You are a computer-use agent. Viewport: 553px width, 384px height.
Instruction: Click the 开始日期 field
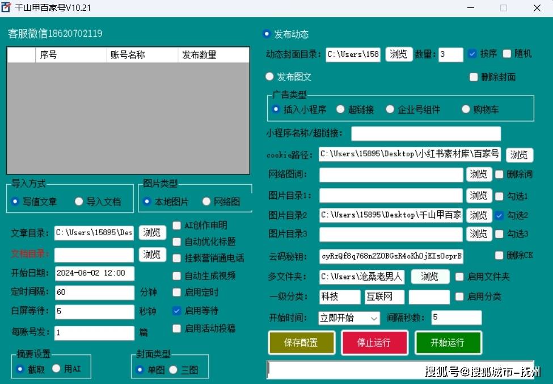click(95, 273)
